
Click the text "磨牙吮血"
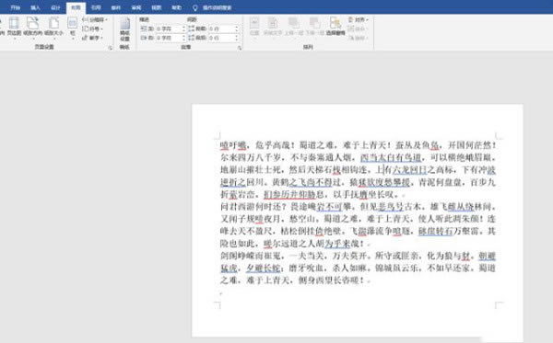(x=307, y=269)
